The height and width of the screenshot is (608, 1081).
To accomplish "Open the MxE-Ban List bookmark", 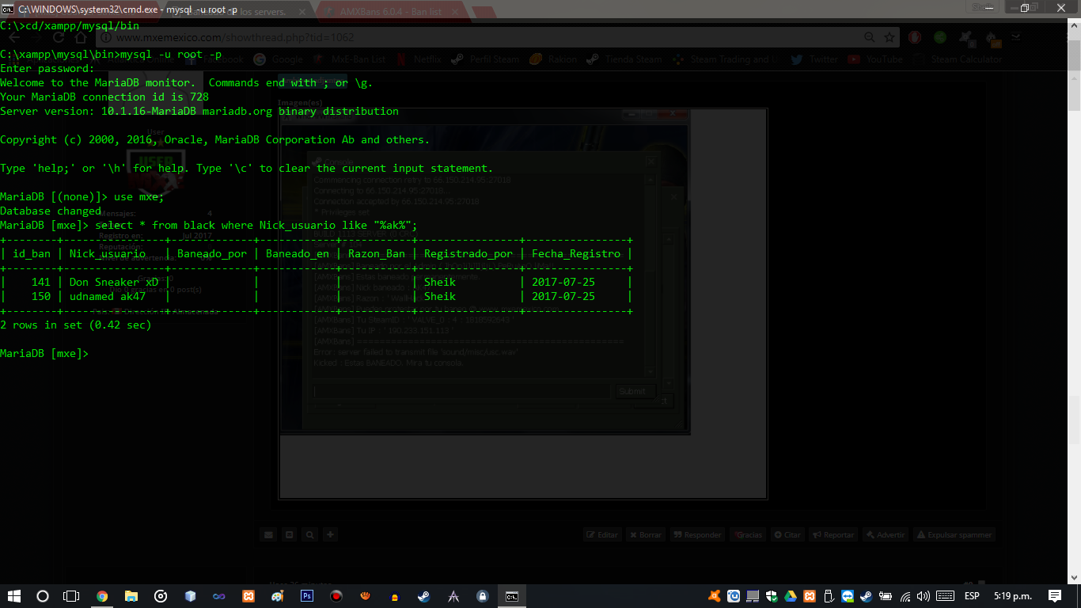I will click(349, 59).
